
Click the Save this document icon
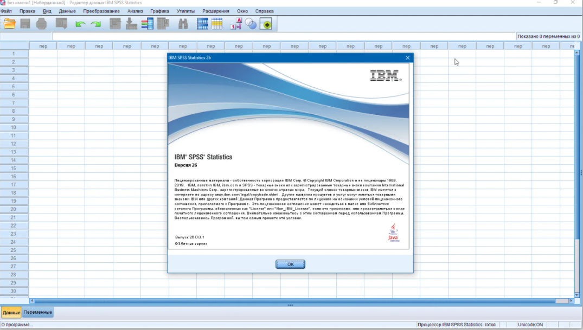tap(25, 23)
